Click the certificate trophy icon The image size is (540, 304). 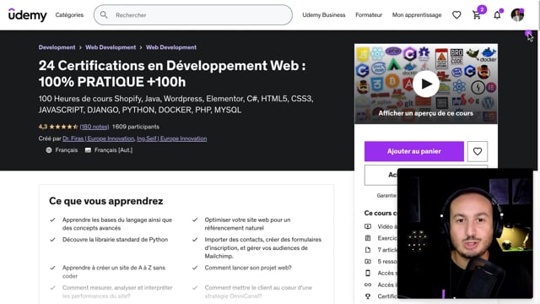coord(368,296)
